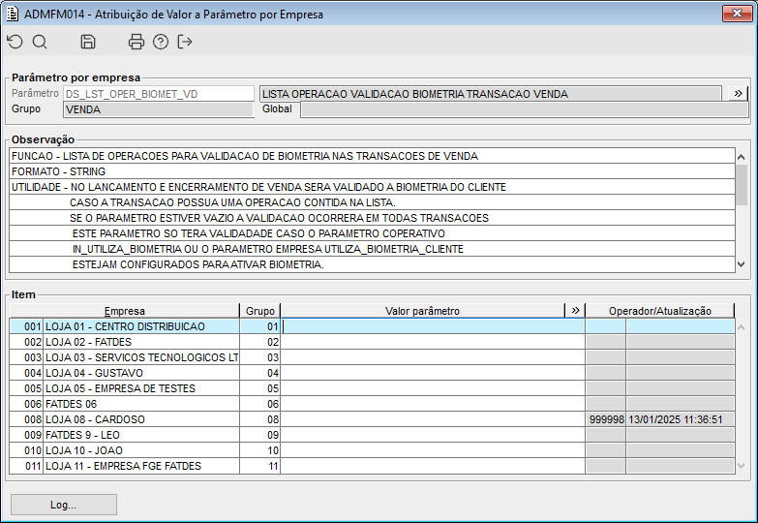Click the line SE O PARAMETRO ESTIVER VAZIO
The height and width of the screenshot is (523, 758).
tap(373, 218)
